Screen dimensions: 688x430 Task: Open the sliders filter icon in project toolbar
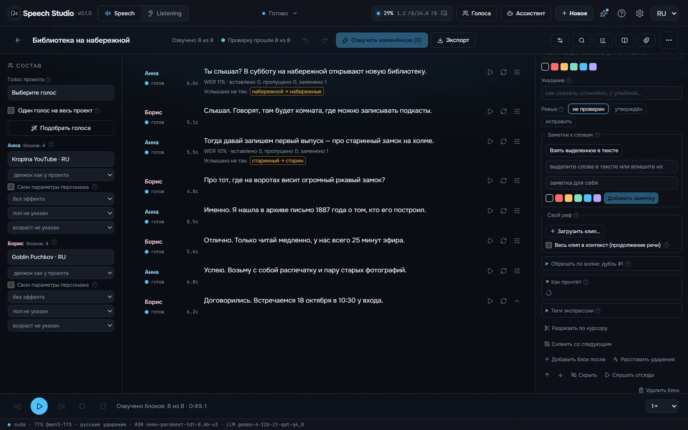pyautogui.click(x=560, y=40)
